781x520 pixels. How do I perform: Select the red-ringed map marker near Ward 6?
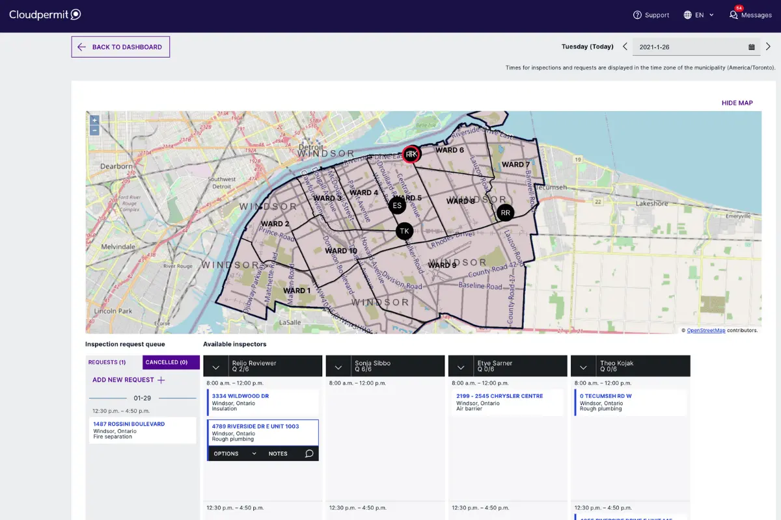[411, 154]
